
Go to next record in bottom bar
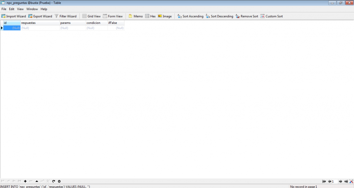point(14,181)
